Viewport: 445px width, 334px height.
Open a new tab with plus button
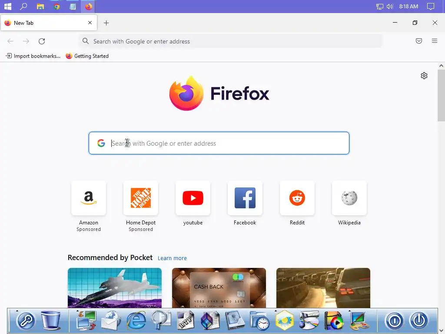pyautogui.click(x=106, y=23)
